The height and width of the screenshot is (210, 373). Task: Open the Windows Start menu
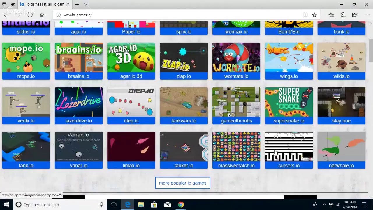tap(6, 204)
